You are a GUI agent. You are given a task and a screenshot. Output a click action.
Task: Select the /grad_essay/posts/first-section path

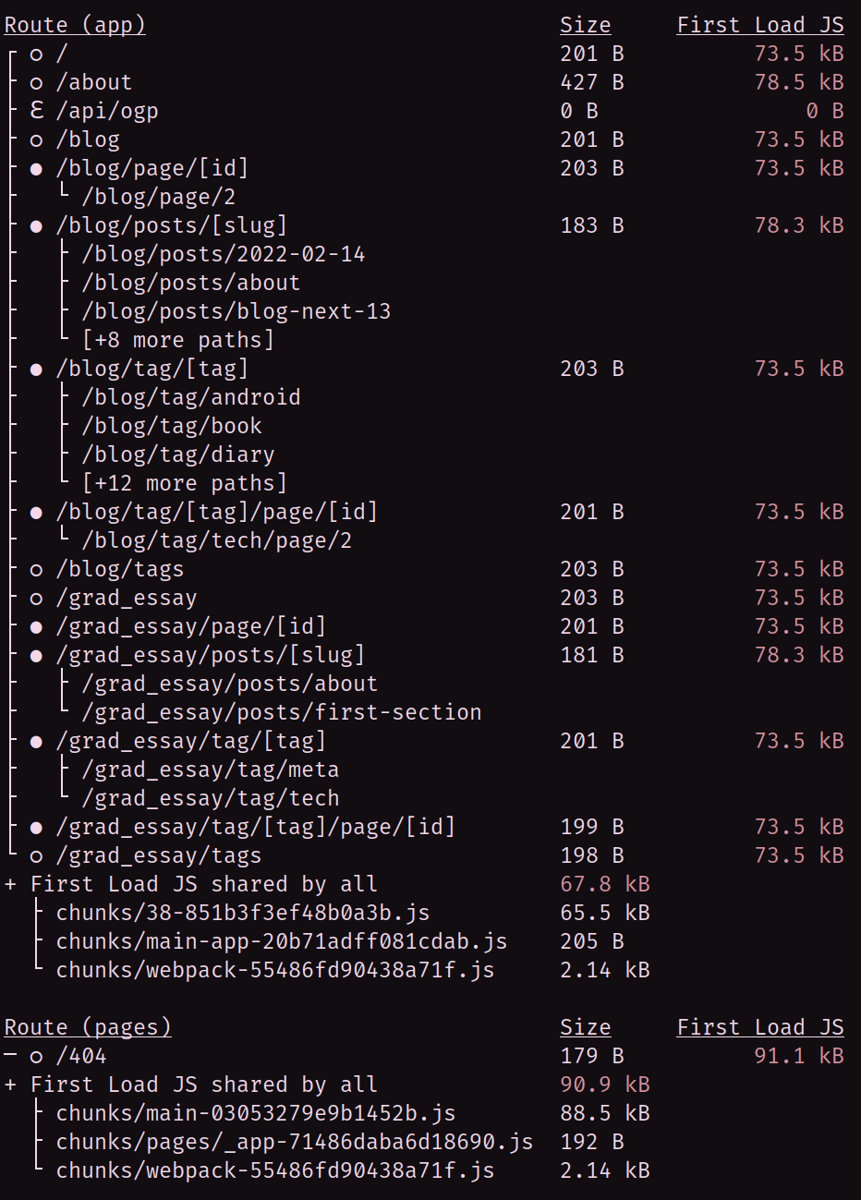pos(282,712)
